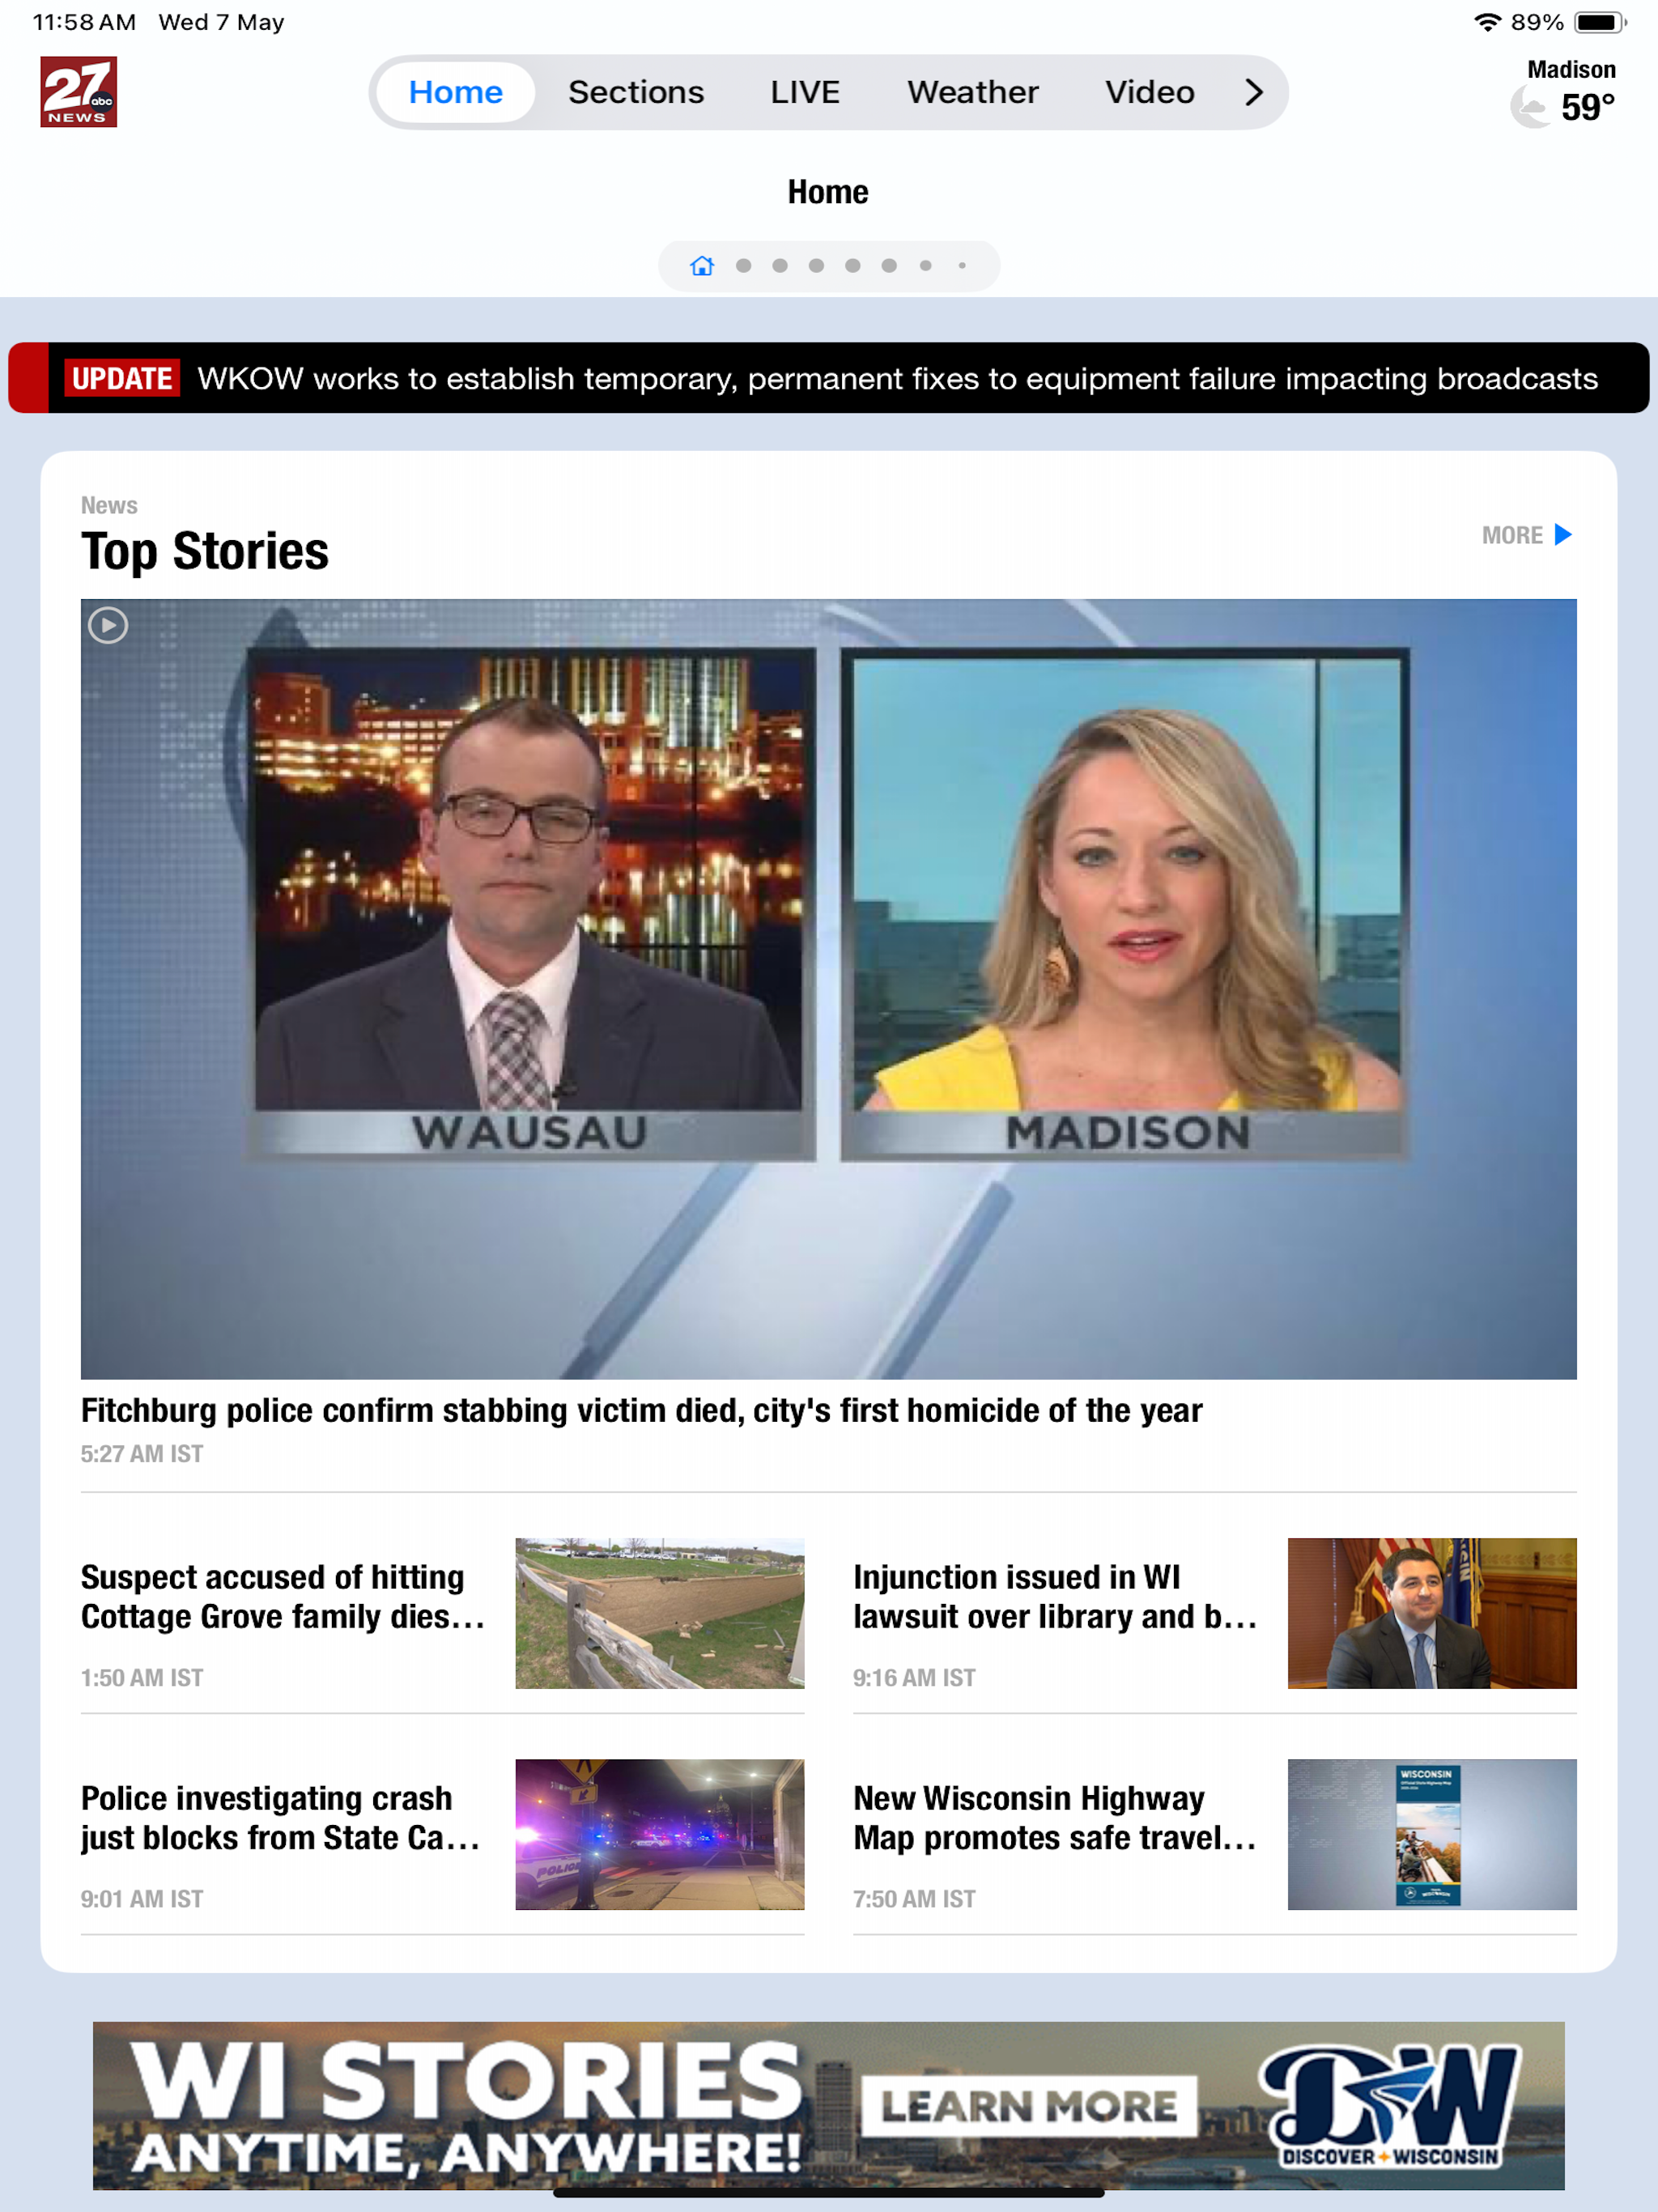1658x2212 pixels.
Task: Click the red UPDATE label
Action: (x=122, y=378)
